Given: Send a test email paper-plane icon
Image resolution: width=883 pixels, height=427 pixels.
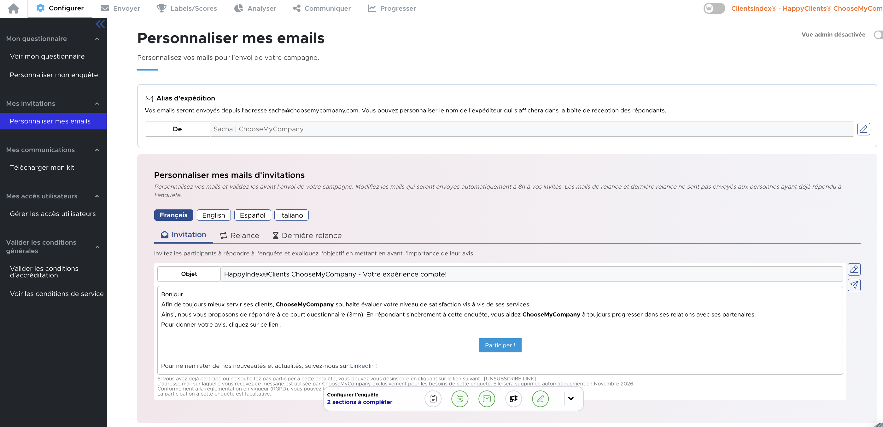Looking at the screenshot, I should coord(854,285).
